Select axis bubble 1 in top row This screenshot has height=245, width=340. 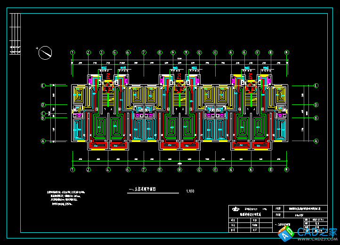coord(73,52)
